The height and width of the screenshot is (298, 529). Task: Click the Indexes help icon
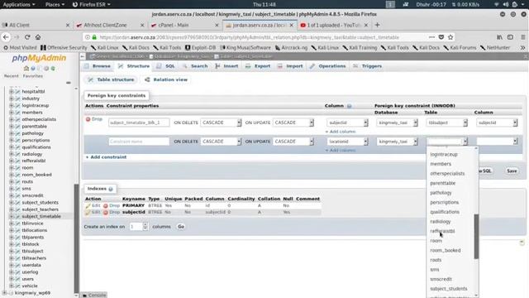pyautogui.click(x=110, y=189)
